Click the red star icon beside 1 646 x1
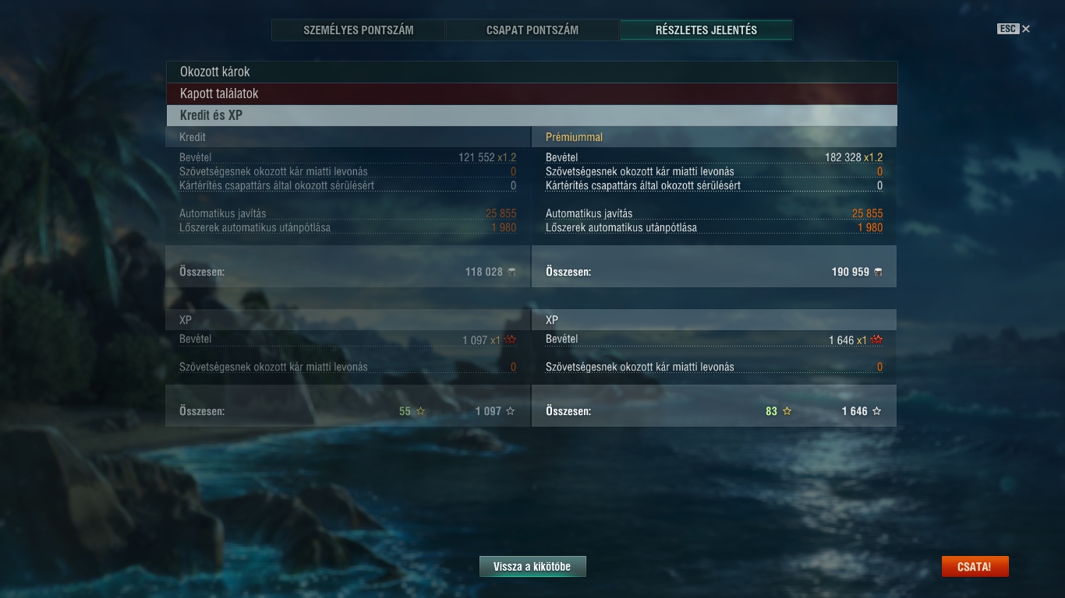 pos(876,339)
